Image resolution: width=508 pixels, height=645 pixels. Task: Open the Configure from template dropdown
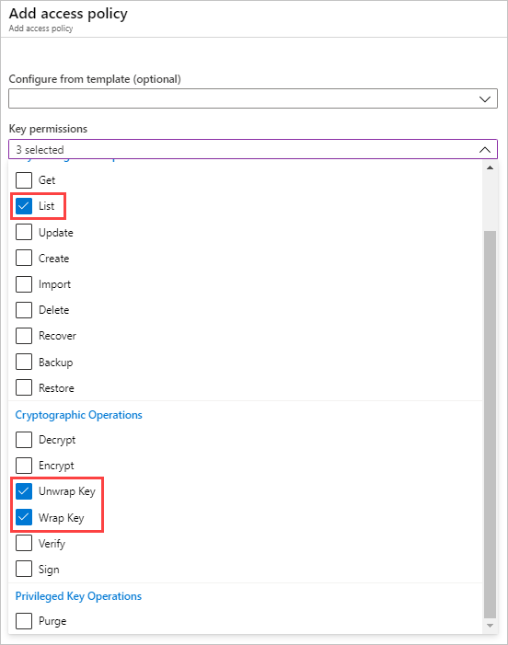[253, 98]
